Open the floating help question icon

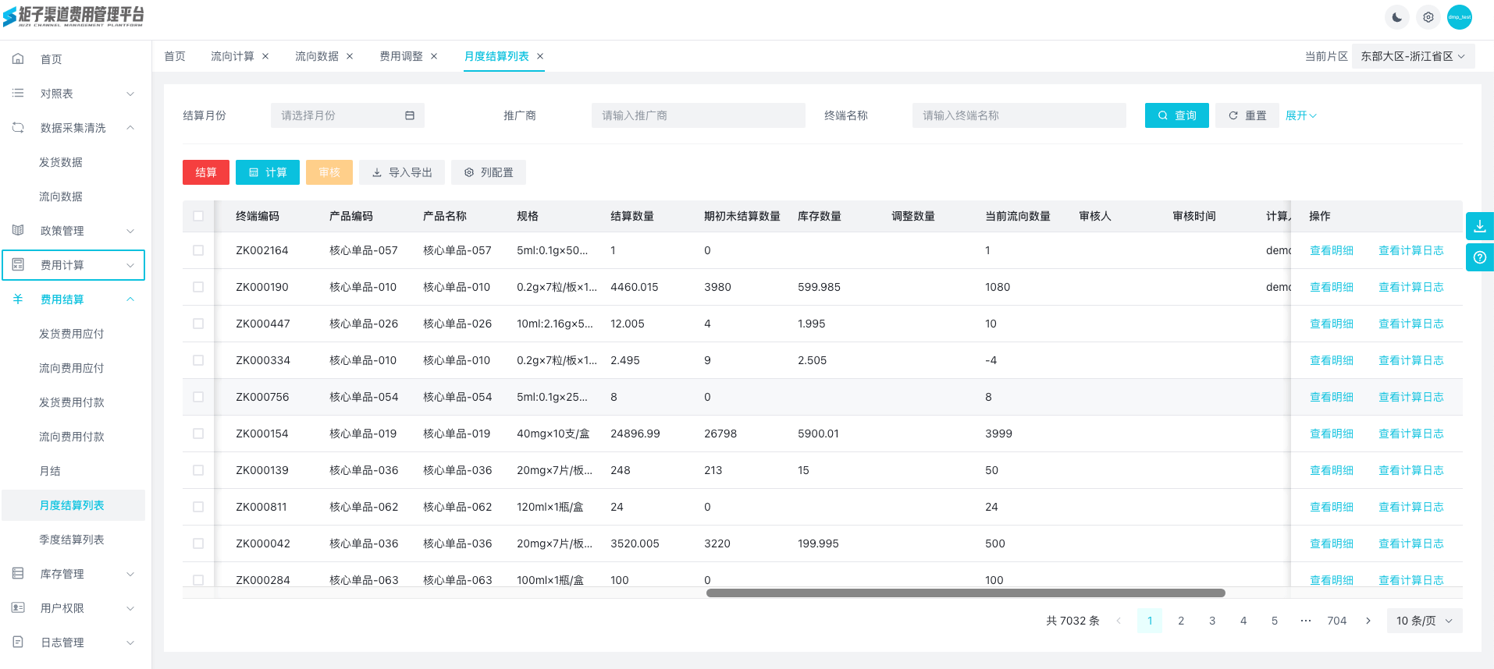tap(1479, 257)
